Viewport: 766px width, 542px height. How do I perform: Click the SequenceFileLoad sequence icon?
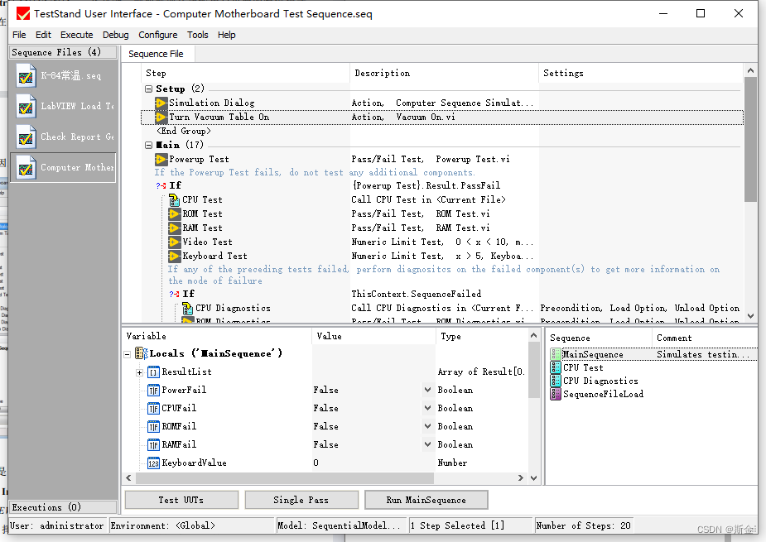tap(556, 394)
